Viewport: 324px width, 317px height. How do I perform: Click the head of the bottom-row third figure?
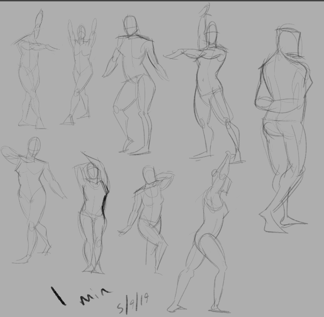click(149, 174)
